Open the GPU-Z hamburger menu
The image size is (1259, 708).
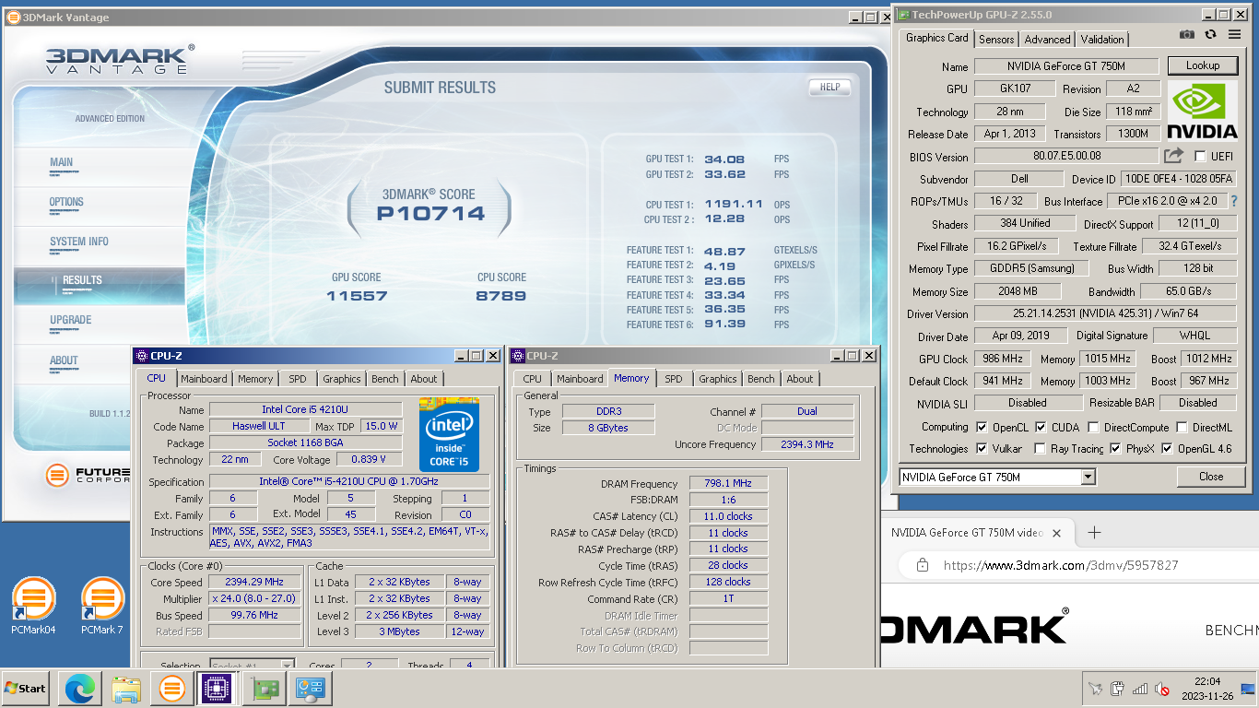tap(1234, 35)
